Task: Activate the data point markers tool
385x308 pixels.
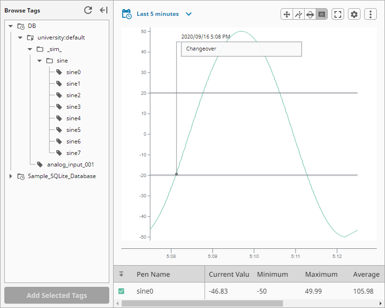Action: pyautogui.click(x=298, y=14)
